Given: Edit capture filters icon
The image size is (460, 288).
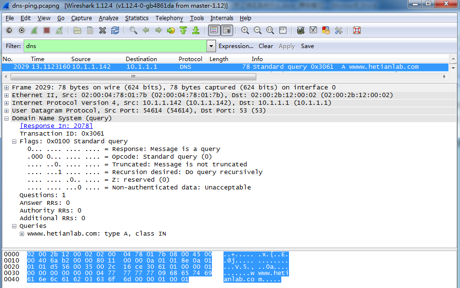Looking at the screenshot, I should coord(301,30).
